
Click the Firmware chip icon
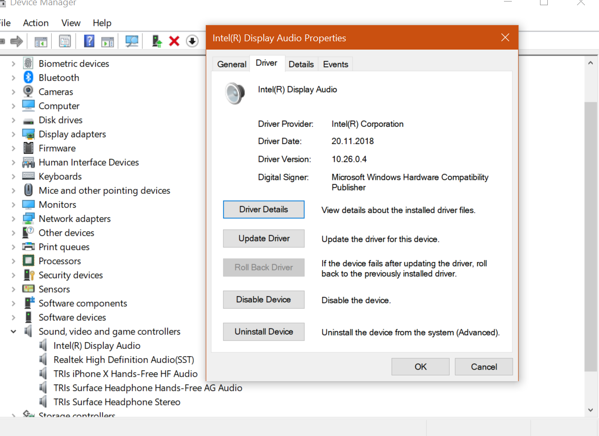click(28, 148)
